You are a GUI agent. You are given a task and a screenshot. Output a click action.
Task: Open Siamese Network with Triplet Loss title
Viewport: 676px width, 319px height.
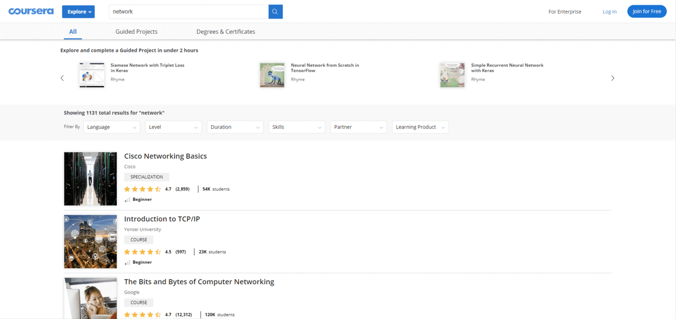pyautogui.click(x=147, y=68)
